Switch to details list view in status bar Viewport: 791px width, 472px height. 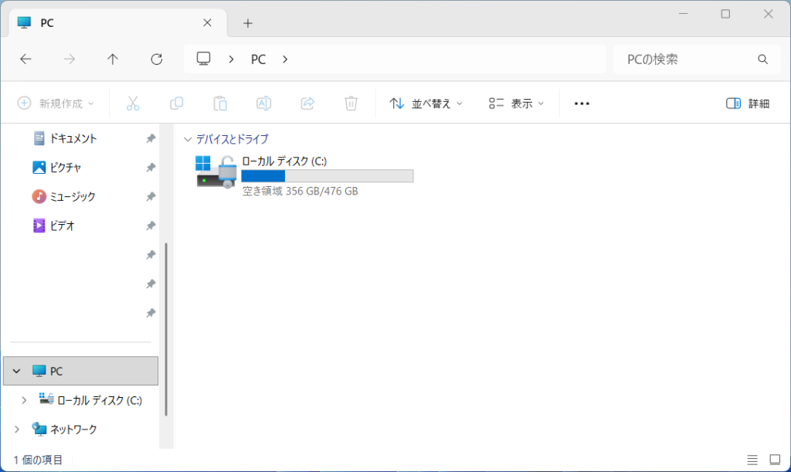[x=752, y=460]
